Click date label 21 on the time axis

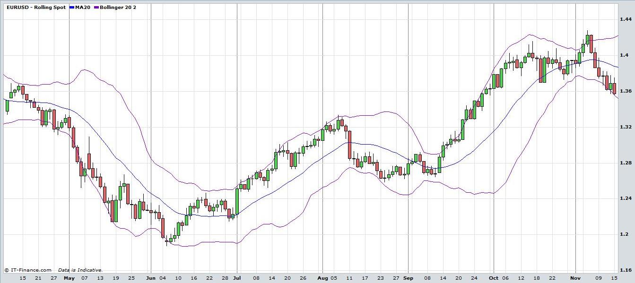point(38,278)
